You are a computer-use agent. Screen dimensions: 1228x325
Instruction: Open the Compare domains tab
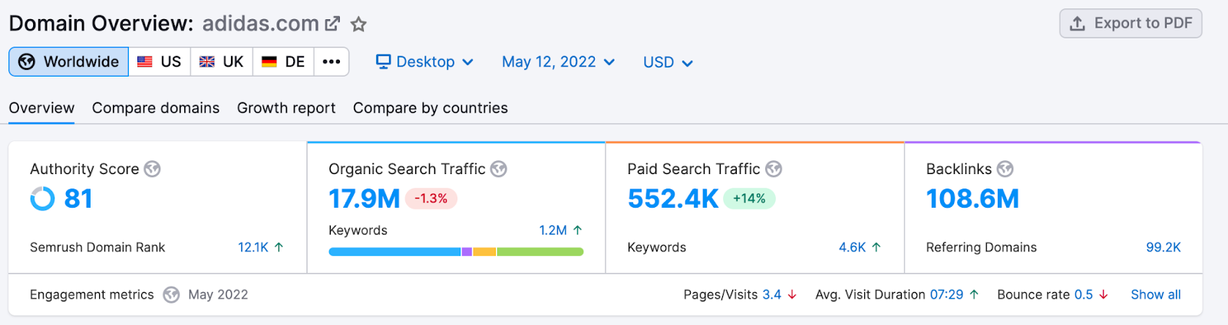(x=156, y=108)
